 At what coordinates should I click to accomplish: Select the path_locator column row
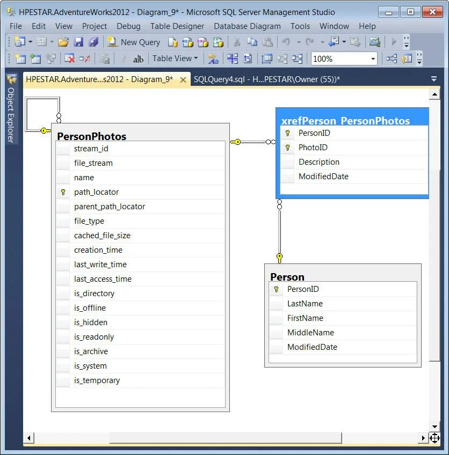coord(140,192)
